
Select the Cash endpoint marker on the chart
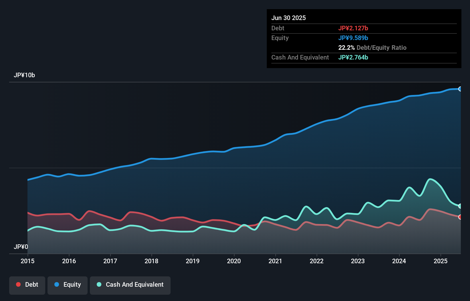pos(460,206)
